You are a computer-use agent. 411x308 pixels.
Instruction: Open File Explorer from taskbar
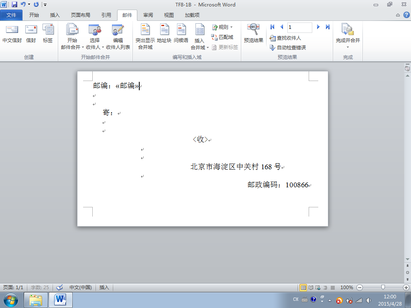click(x=36, y=300)
